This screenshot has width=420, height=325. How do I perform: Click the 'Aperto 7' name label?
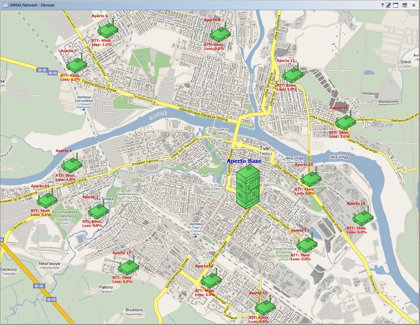[68, 51]
